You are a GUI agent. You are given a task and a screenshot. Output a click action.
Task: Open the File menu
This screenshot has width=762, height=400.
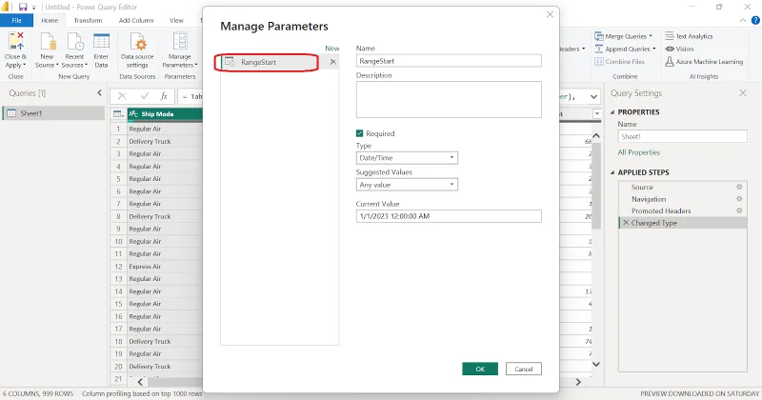pyautogui.click(x=16, y=20)
